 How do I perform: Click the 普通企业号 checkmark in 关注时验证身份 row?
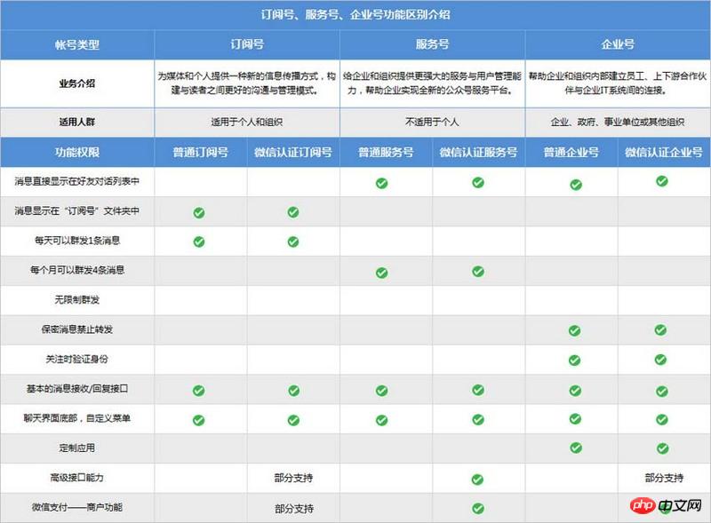click(x=574, y=361)
